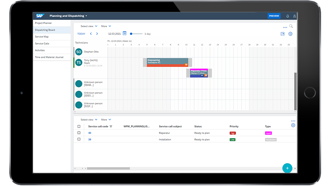
Task: Open Service Map in the sidebar
Action: pos(42,37)
